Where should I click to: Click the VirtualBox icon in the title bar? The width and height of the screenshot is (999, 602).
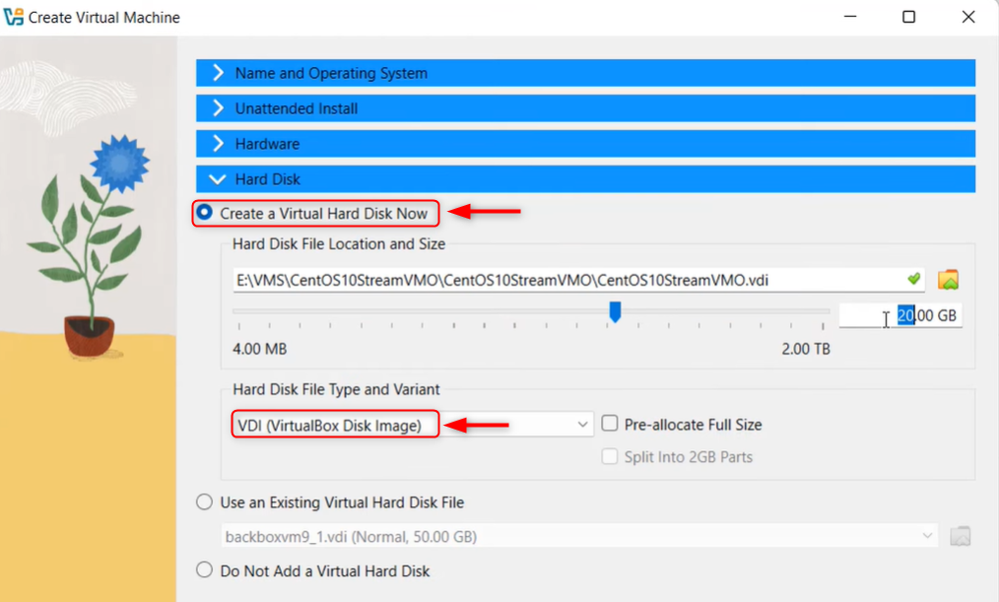[x=14, y=17]
